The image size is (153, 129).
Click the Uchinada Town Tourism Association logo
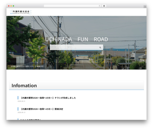pos(21,12)
